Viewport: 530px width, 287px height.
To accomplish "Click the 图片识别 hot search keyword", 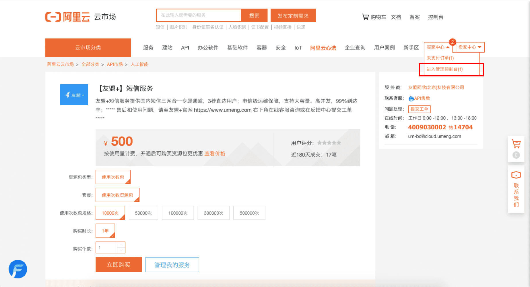I will [178, 27].
